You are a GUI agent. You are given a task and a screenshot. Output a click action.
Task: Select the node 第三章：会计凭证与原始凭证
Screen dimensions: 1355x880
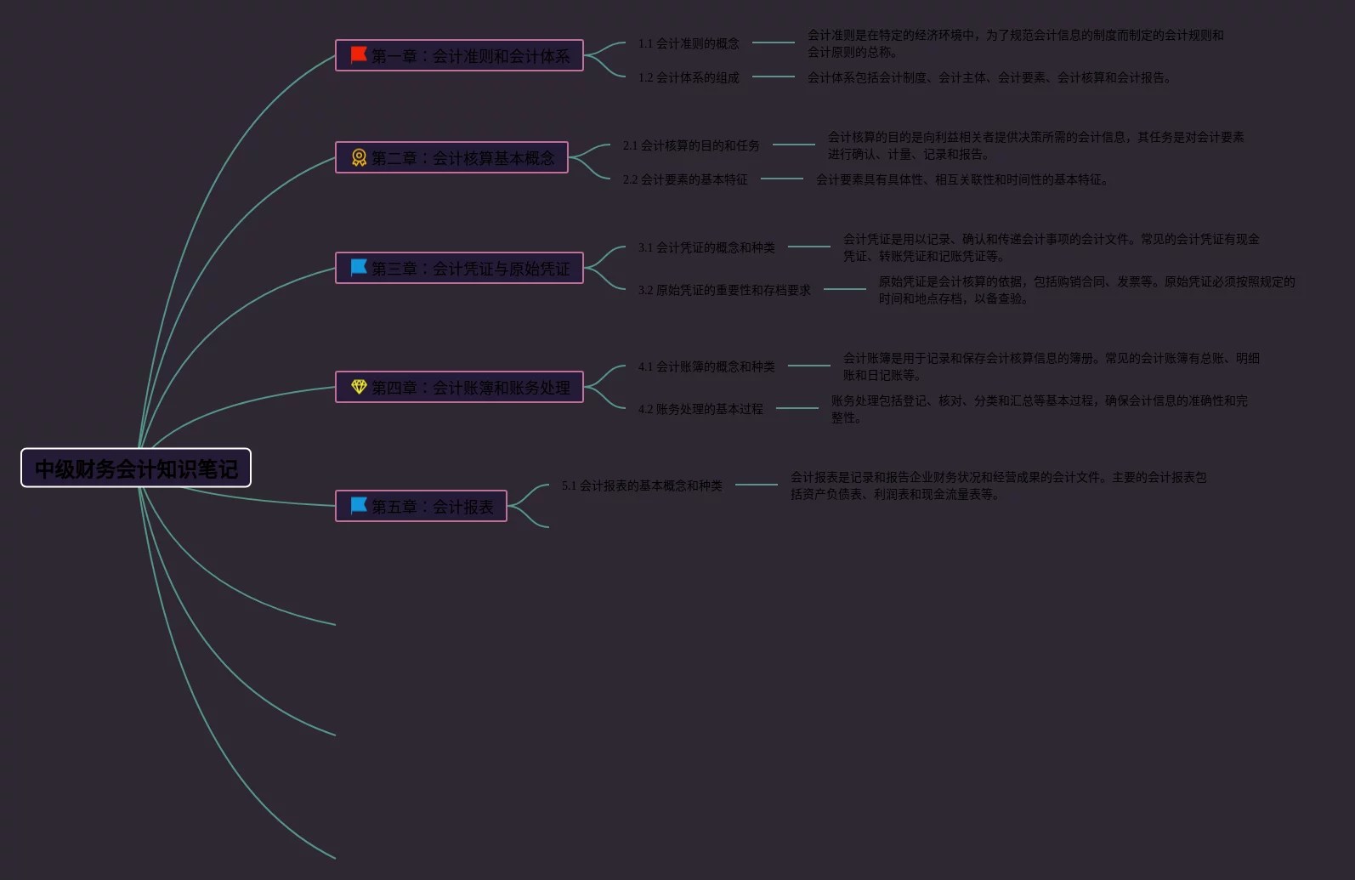[470, 269]
